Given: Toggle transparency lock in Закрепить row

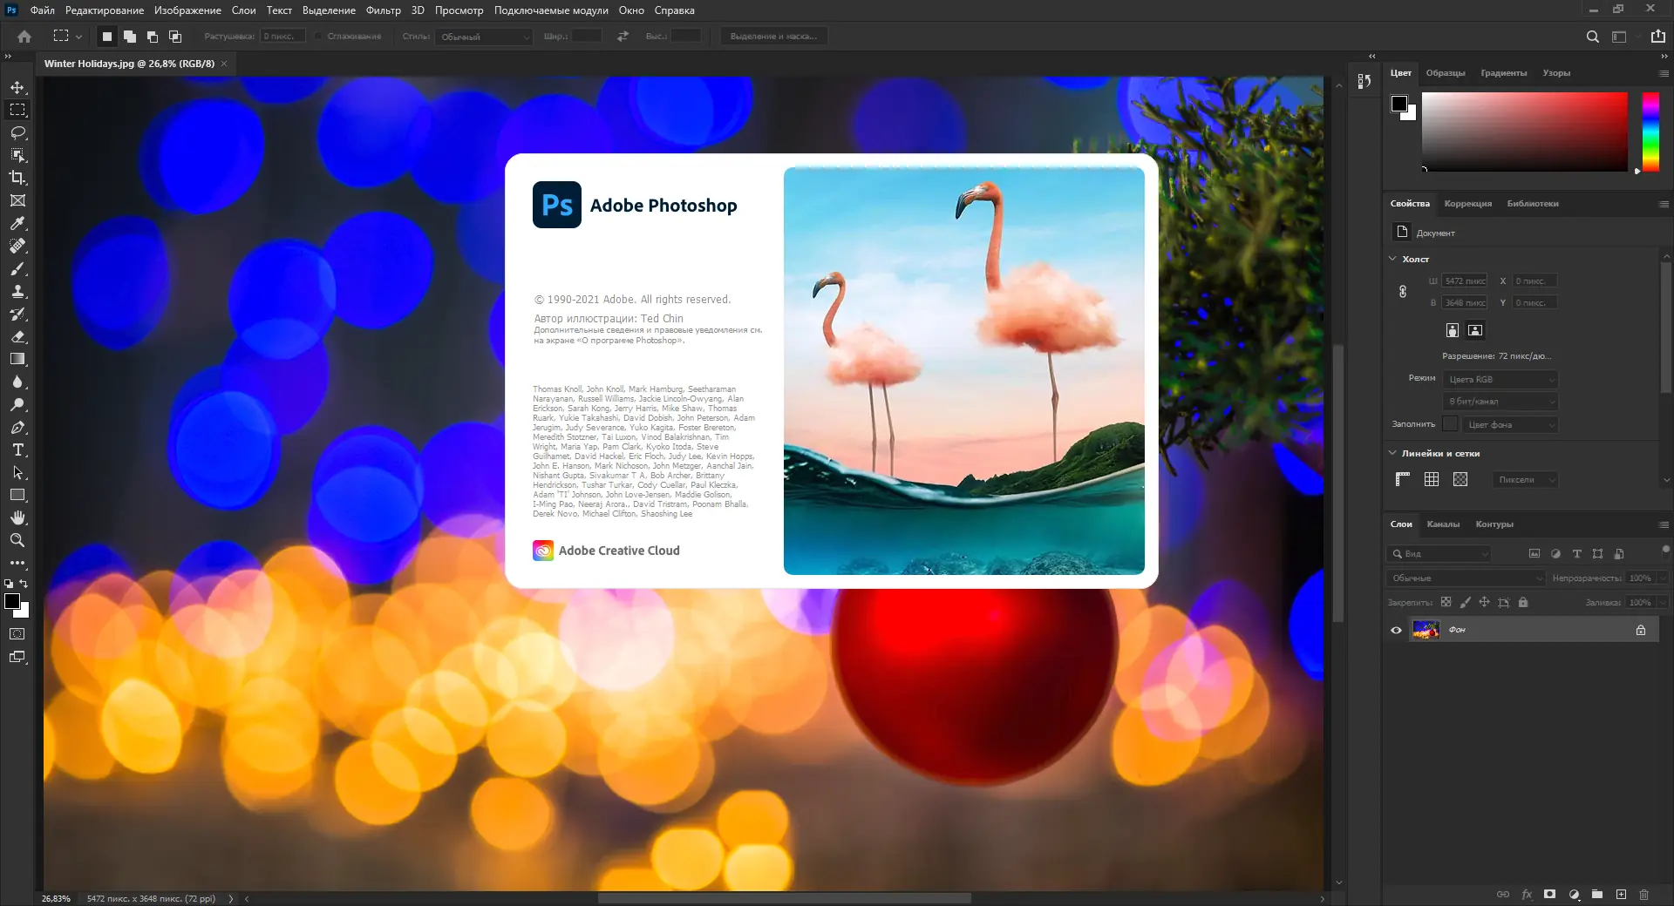Looking at the screenshot, I should tap(1446, 602).
